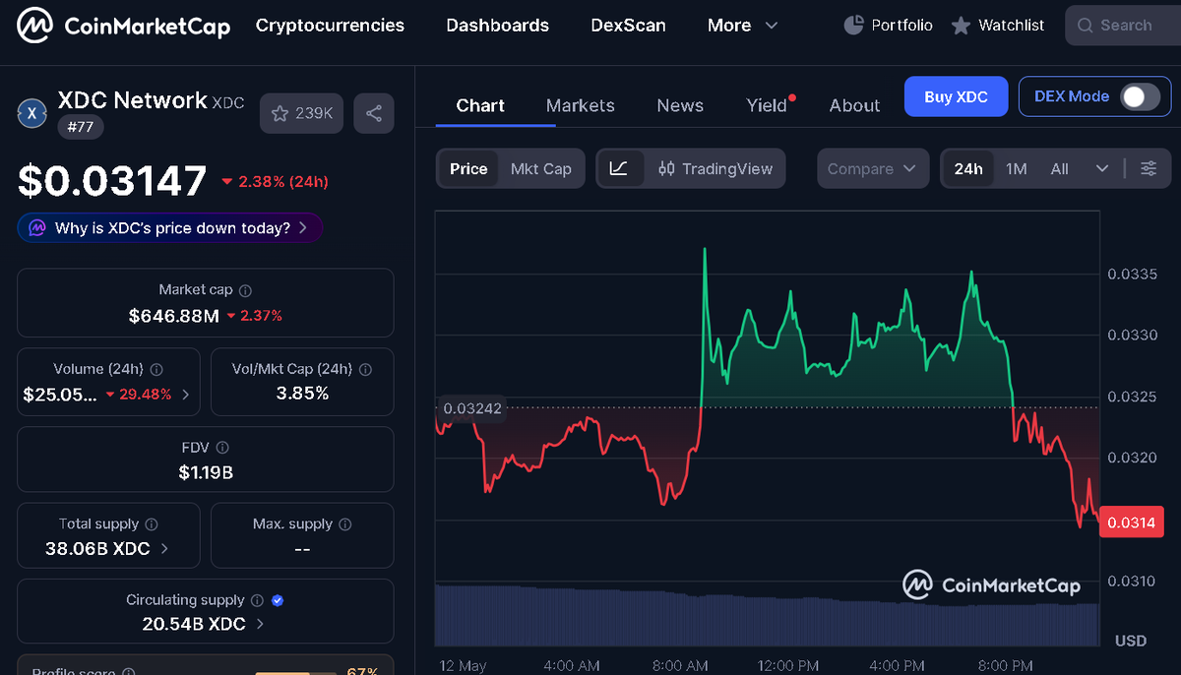Select the Price chart view
Viewport: 1181px width, 675px height.
tap(468, 168)
